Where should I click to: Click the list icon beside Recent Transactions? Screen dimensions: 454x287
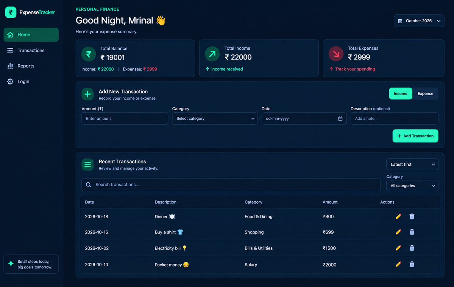click(87, 165)
